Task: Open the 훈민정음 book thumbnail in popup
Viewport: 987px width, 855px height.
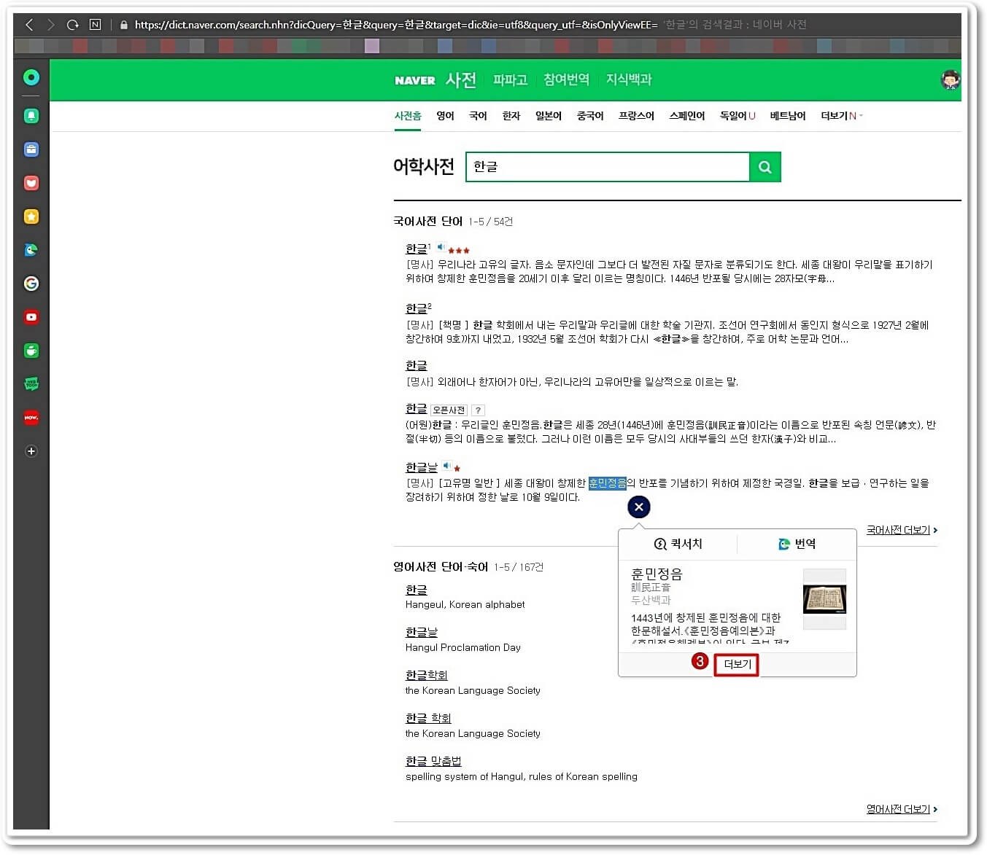Action: 824,599
